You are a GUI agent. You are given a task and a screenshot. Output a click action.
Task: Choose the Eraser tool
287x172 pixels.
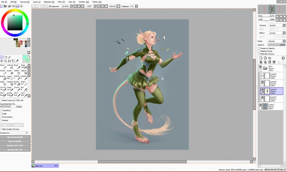pyautogui.click(x=10, y=72)
